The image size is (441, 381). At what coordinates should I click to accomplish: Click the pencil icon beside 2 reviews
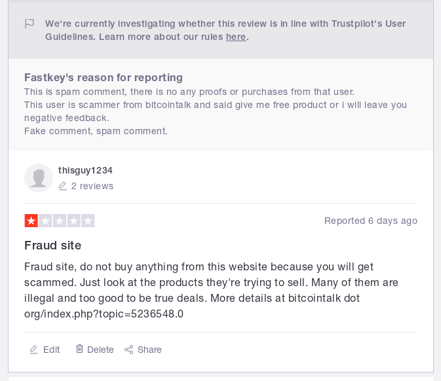click(x=62, y=186)
